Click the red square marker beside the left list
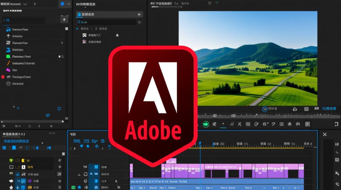This screenshot has width=341, height=190. (x=3, y=77)
